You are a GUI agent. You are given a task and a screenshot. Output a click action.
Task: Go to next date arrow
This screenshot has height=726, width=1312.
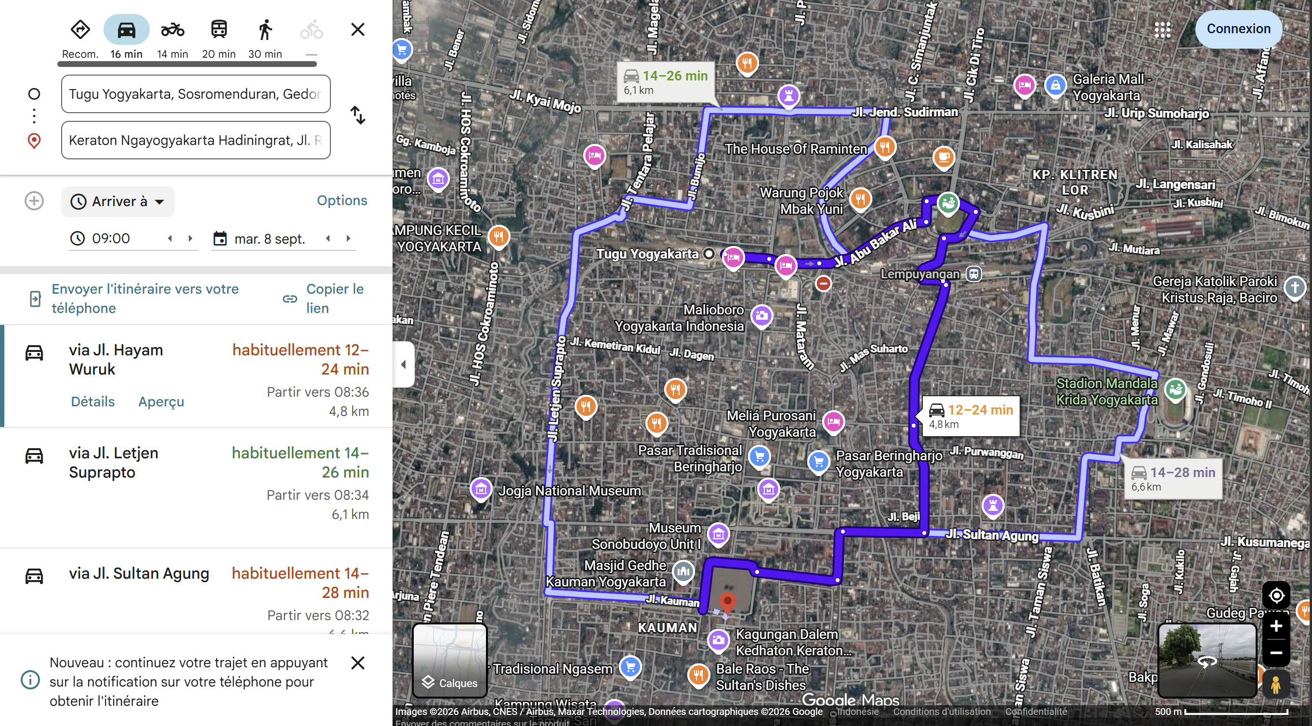pyautogui.click(x=348, y=238)
